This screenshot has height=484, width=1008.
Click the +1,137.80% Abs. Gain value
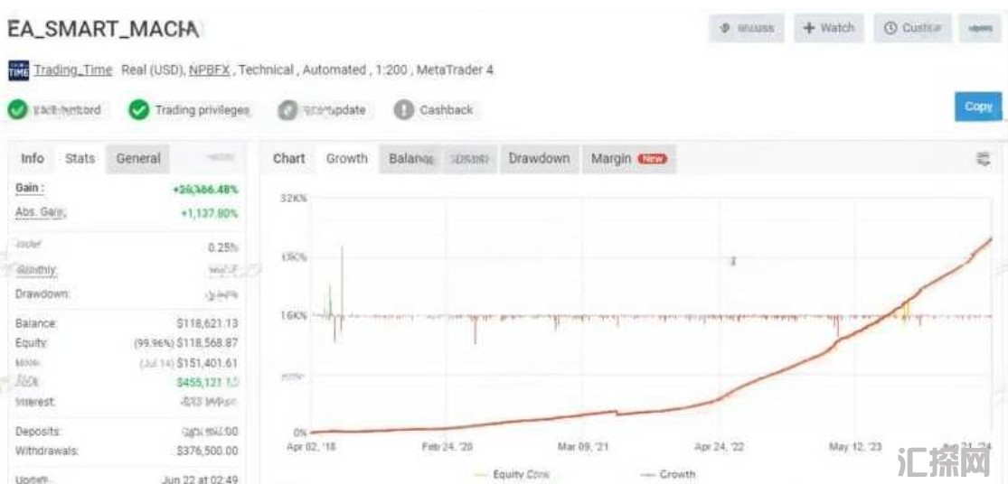pos(210,213)
